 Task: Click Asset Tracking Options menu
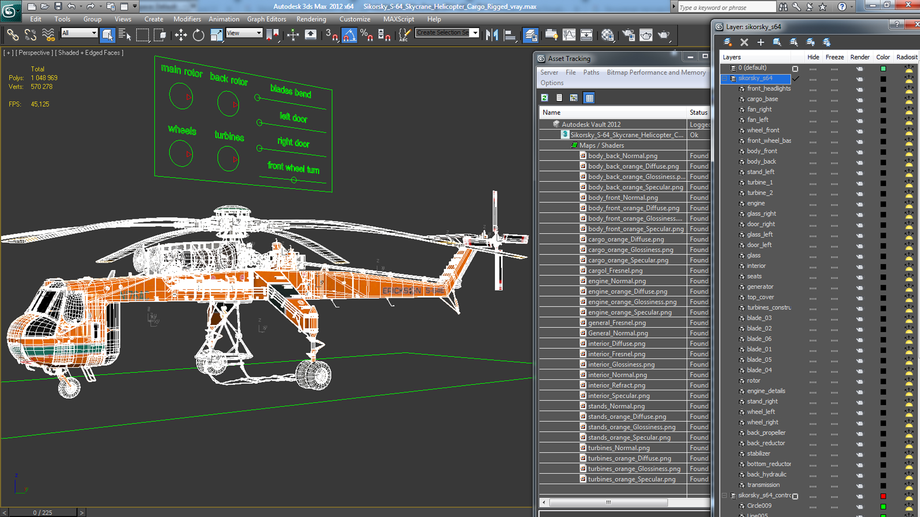click(x=552, y=83)
